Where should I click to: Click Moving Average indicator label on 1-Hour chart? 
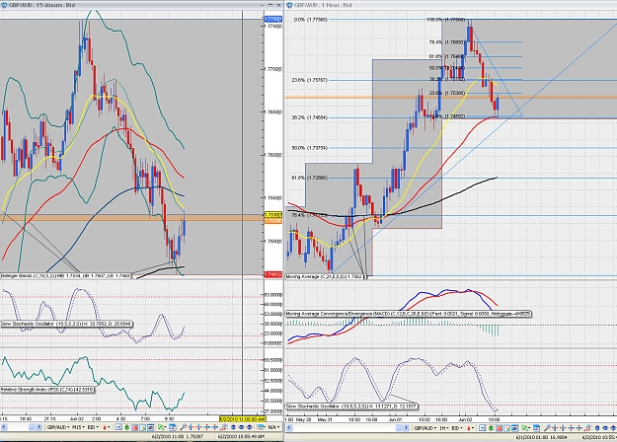(326, 277)
